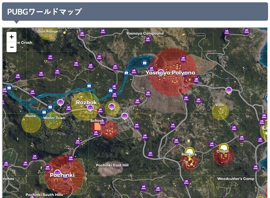Select vehicle marker at north edge of Pochinki circle
Viewport: 270px width, 198px height.
(x=71, y=158)
